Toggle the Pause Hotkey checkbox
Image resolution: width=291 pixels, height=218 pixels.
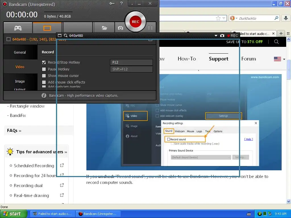click(44, 69)
